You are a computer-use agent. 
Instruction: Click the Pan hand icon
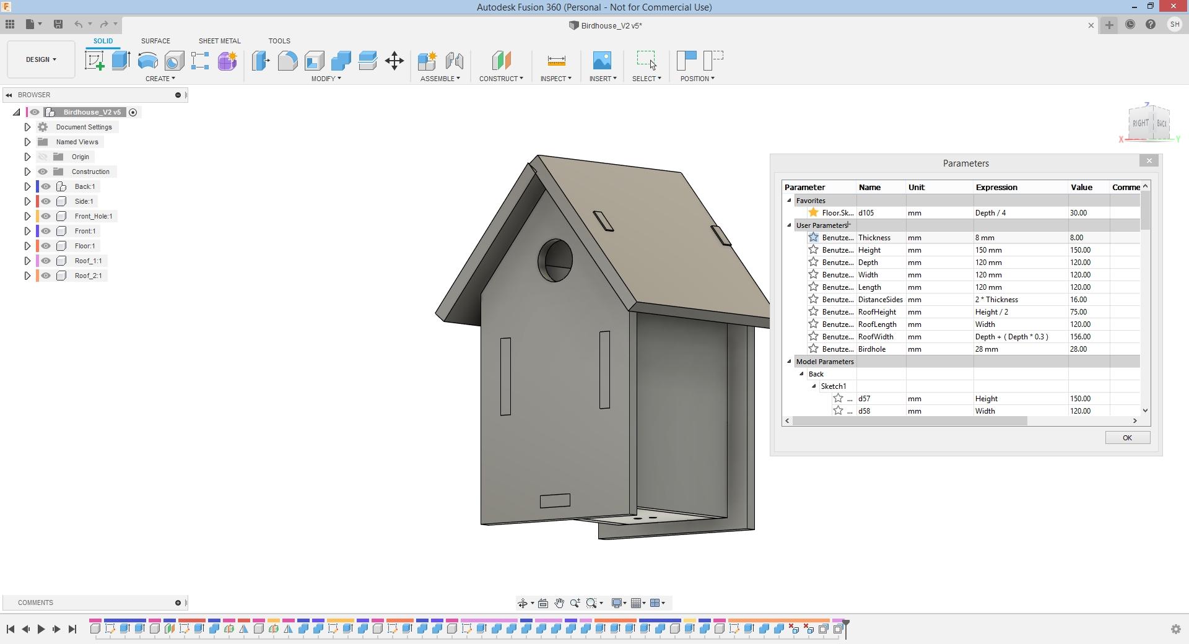pos(559,603)
